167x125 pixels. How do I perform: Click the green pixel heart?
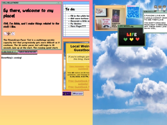pos(126,39)
